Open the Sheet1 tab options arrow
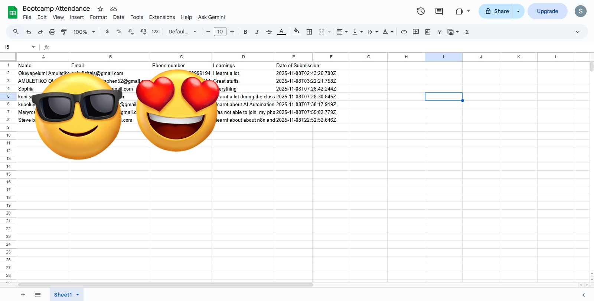The width and height of the screenshot is (594, 301). click(x=78, y=295)
